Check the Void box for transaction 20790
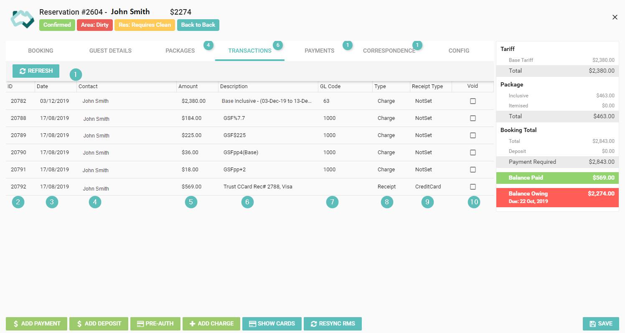 point(473,153)
